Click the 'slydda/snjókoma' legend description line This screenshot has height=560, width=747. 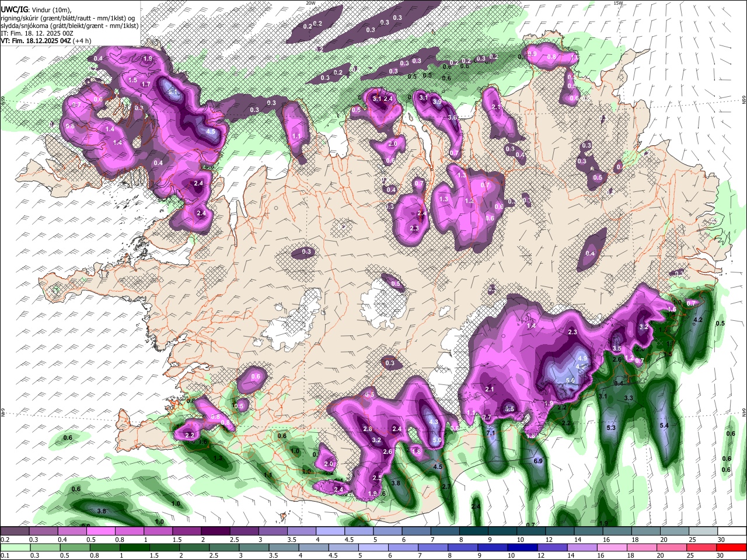[69, 25]
